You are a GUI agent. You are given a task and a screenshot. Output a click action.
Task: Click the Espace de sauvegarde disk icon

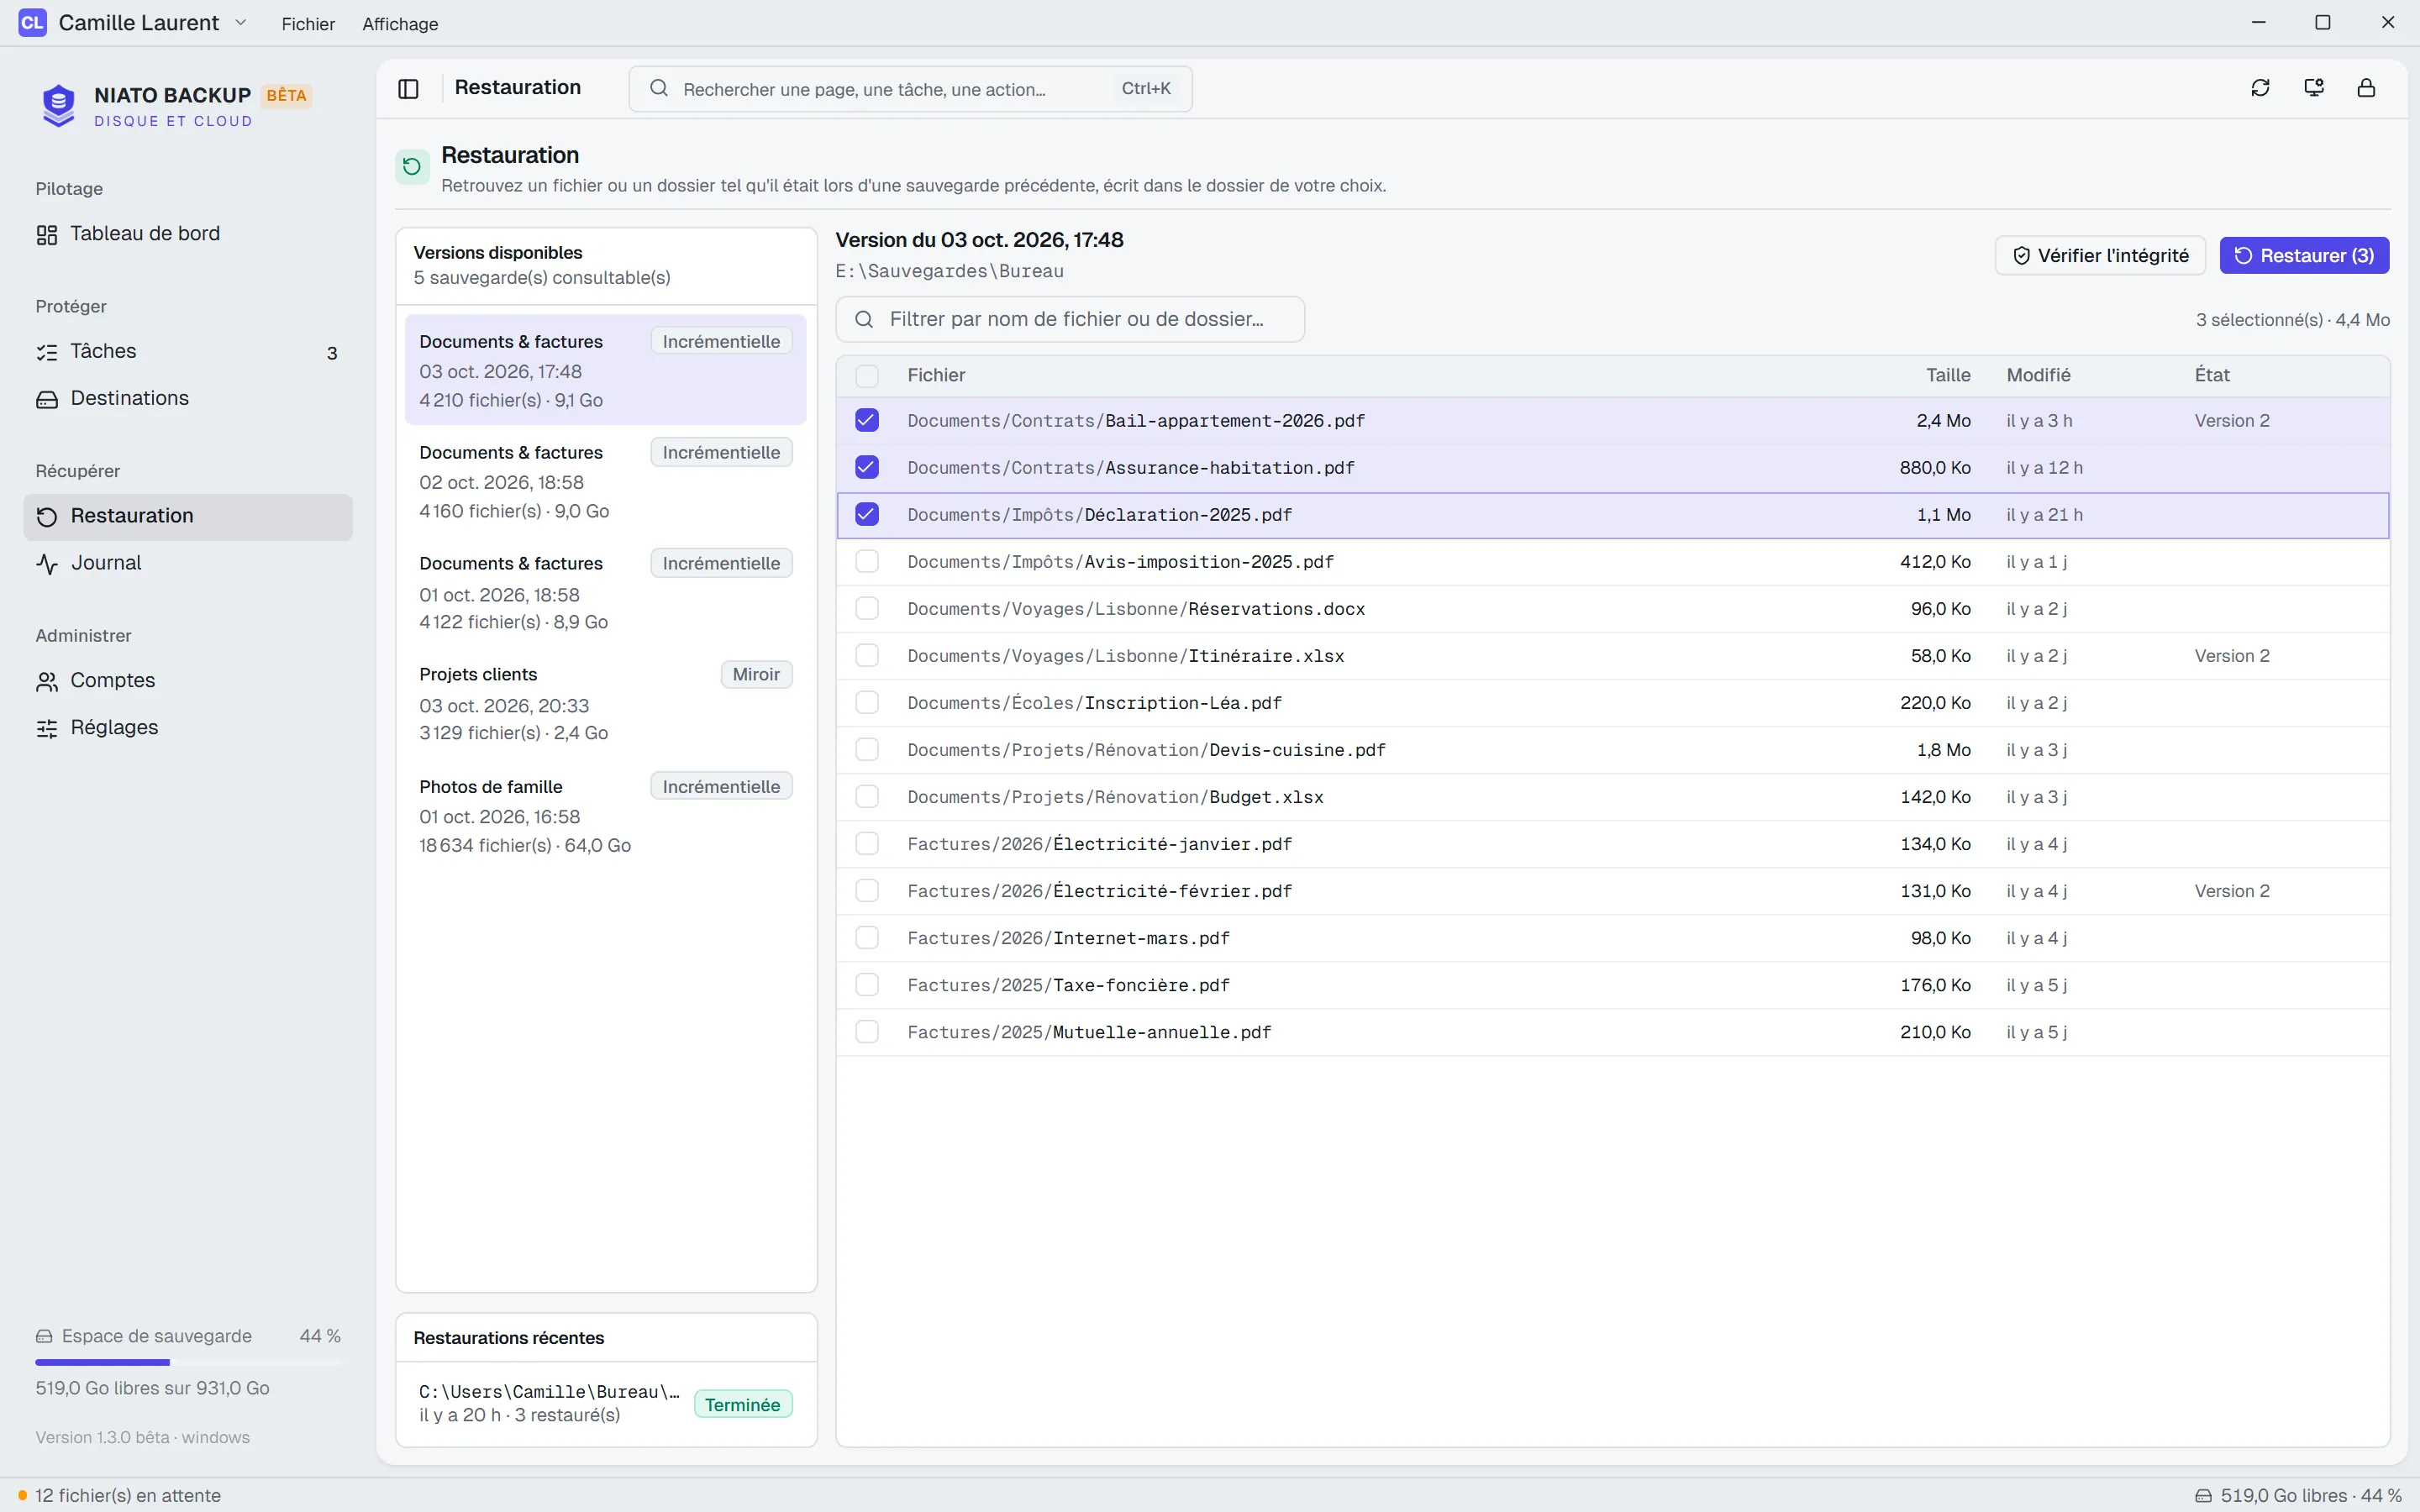[44, 1336]
